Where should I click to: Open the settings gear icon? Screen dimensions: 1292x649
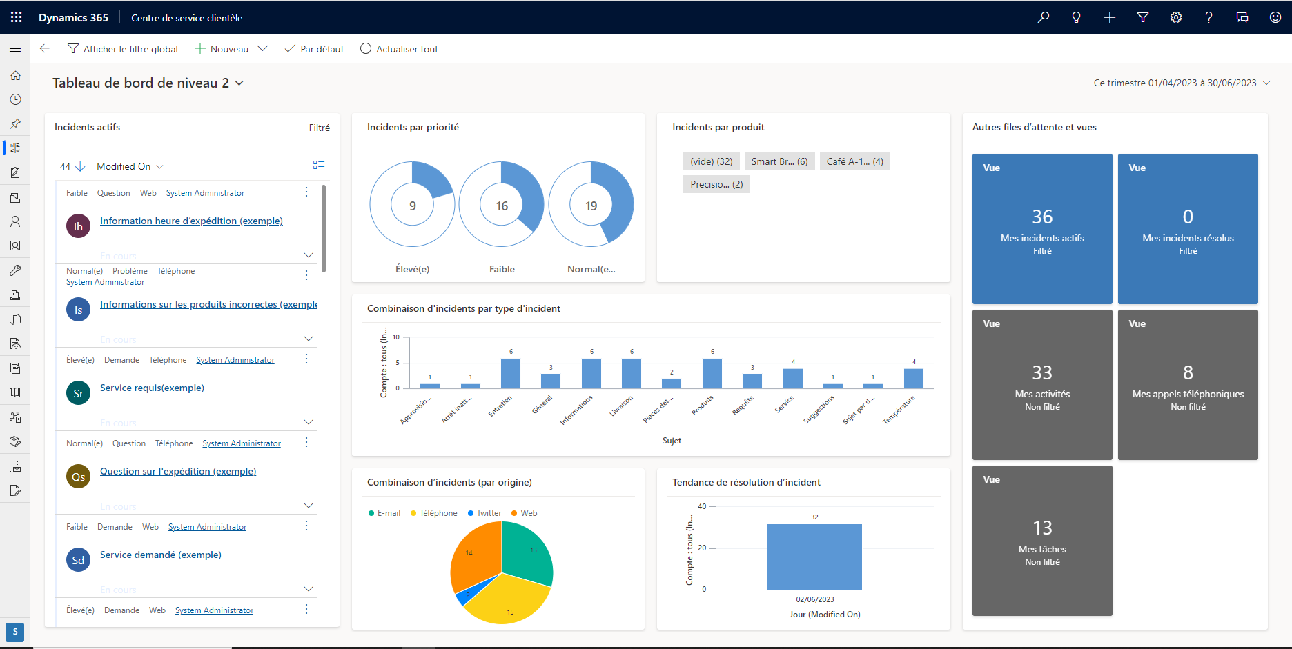click(x=1176, y=17)
